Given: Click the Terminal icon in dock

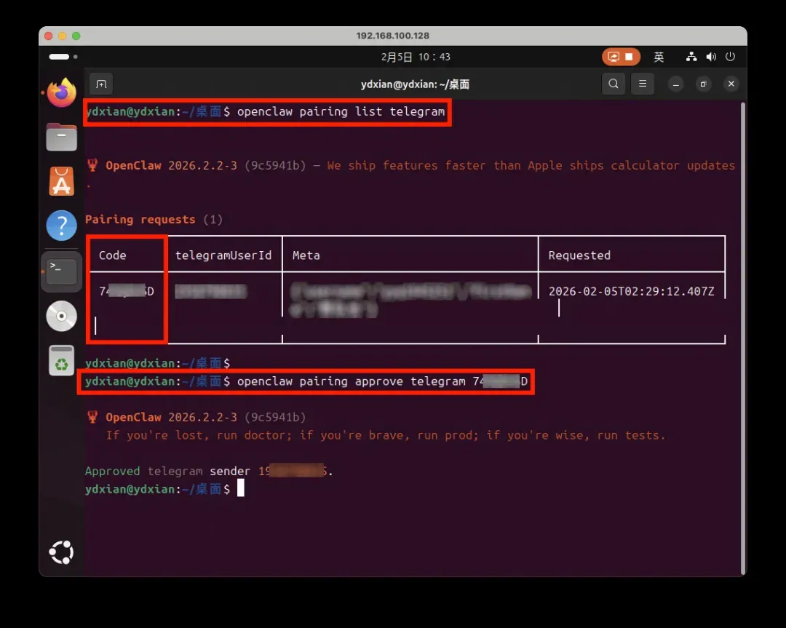Looking at the screenshot, I should point(62,271).
